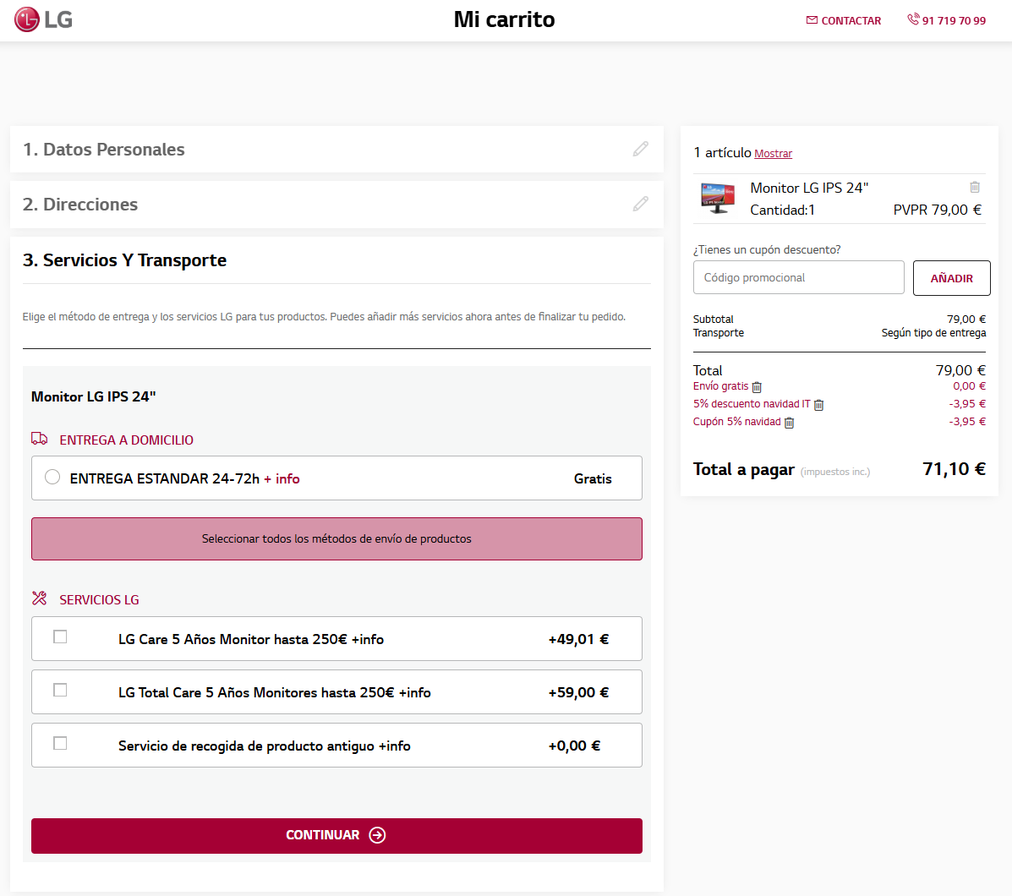Click the Mi carrito page title

click(504, 19)
